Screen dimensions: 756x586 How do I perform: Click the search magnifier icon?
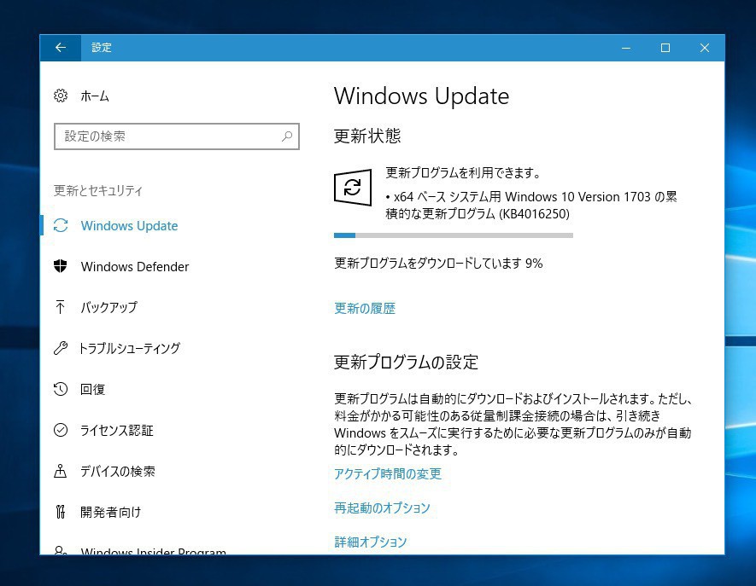(x=287, y=136)
